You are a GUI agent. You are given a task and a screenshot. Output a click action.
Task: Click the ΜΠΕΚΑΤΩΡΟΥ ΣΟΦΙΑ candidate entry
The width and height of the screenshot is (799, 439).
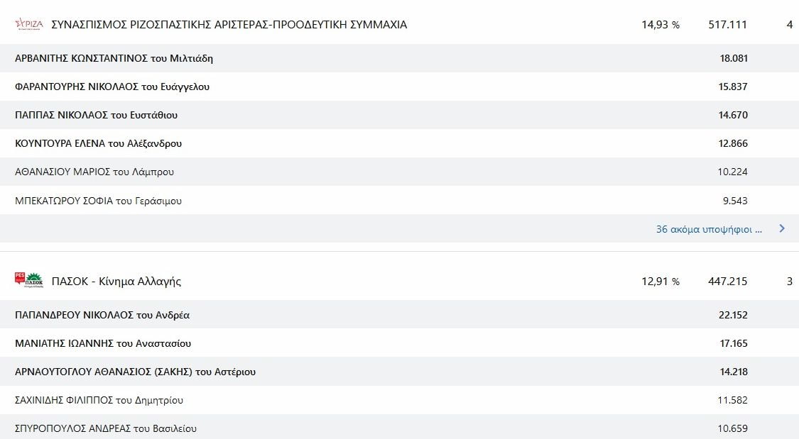point(98,201)
